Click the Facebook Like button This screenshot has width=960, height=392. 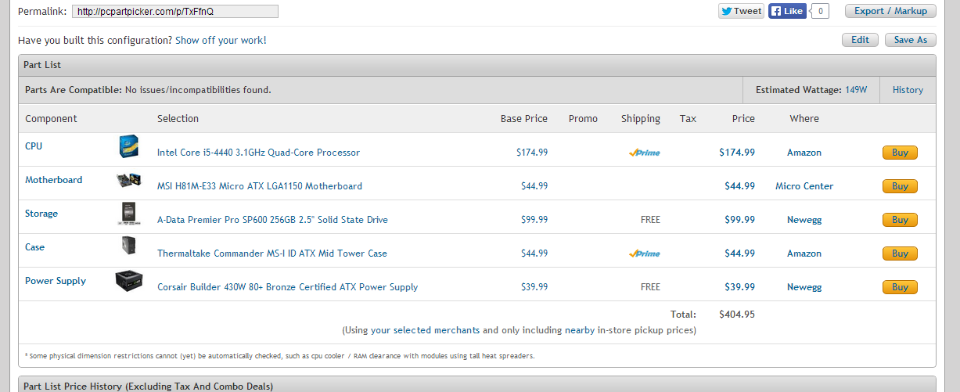[x=787, y=11]
